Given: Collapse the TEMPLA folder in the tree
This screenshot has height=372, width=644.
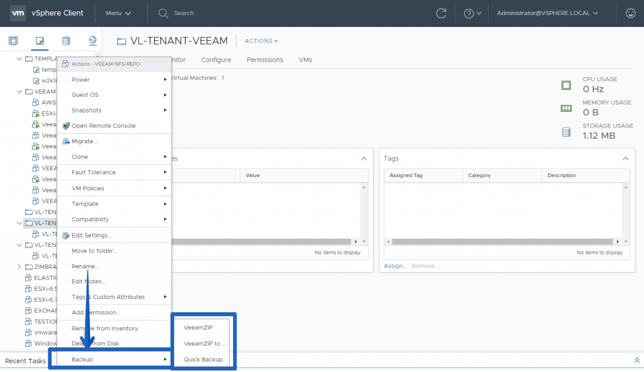Looking at the screenshot, I should pyautogui.click(x=19, y=58).
